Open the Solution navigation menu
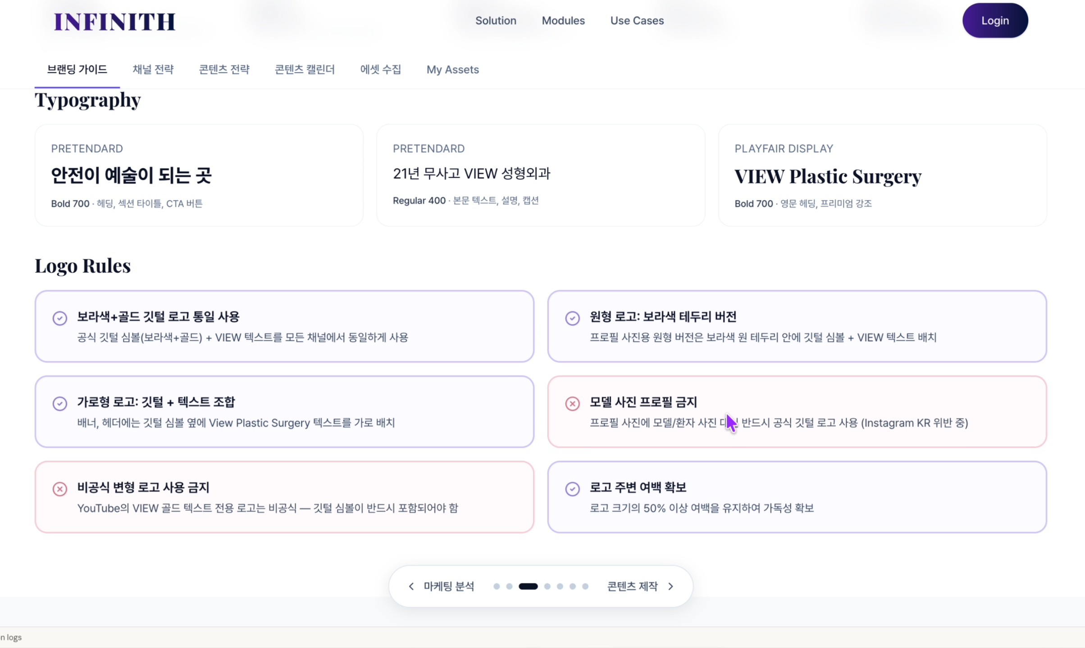The height and width of the screenshot is (648, 1085). (x=496, y=21)
